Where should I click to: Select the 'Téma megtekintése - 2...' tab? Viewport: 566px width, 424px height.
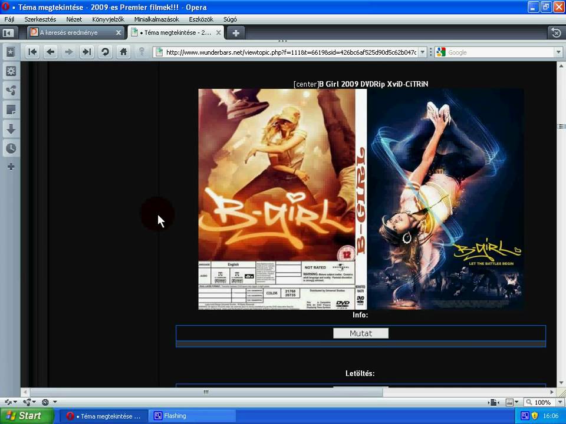point(176,32)
